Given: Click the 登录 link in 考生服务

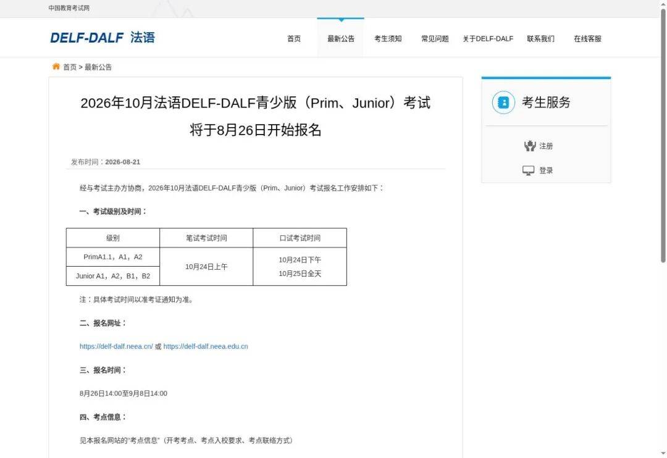Looking at the screenshot, I should tap(546, 170).
